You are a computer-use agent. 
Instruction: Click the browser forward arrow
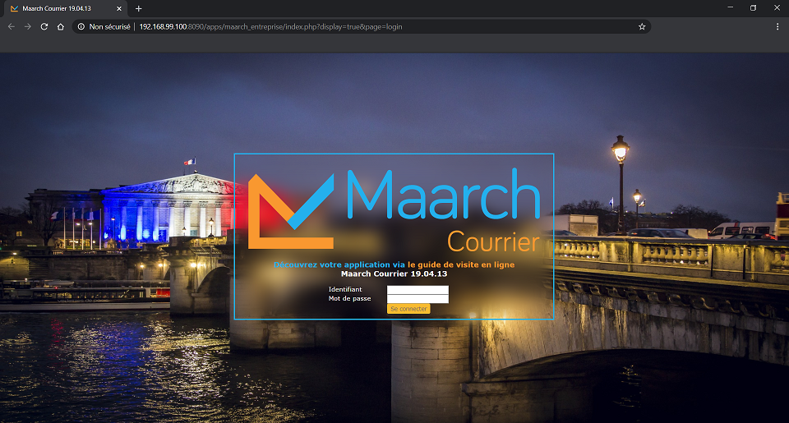point(28,26)
